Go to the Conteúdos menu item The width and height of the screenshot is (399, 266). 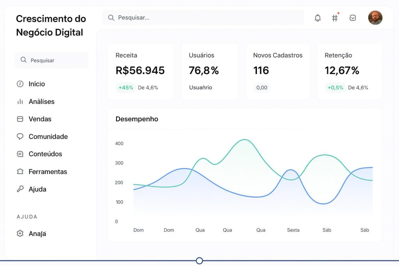[x=45, y=154]
